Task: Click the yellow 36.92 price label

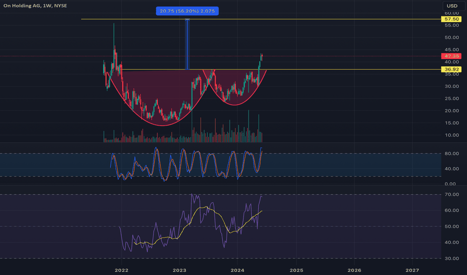Action: [x=451, y=69]
